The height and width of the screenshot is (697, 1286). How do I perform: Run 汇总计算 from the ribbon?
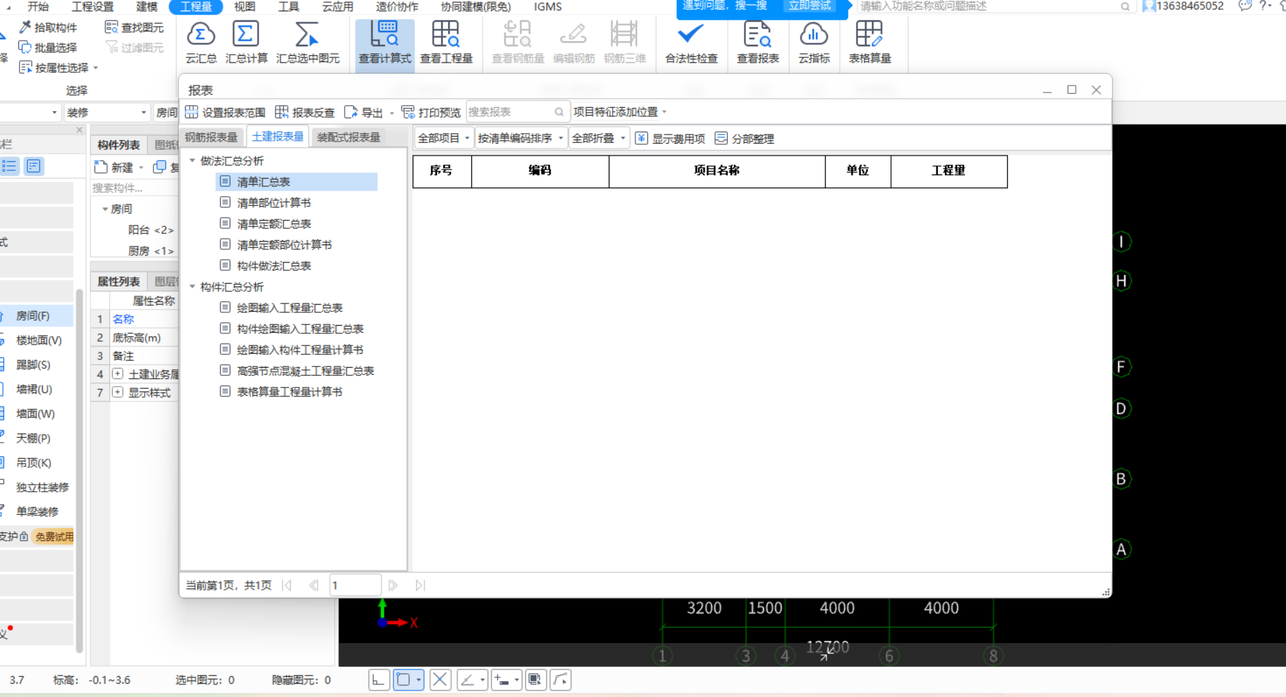[247, 43]
